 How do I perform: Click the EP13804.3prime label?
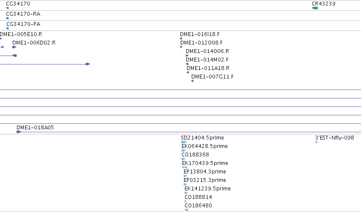pyautogui.click(x=205, y=172)
